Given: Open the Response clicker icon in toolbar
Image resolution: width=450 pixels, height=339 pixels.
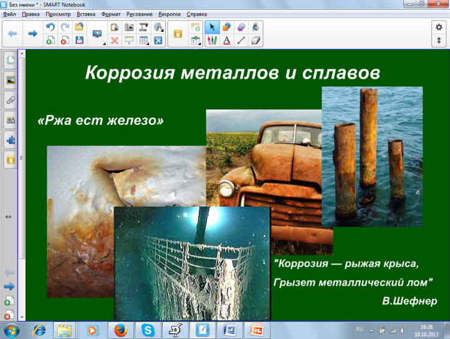Looking at the screenshot, I should [178, 34].
